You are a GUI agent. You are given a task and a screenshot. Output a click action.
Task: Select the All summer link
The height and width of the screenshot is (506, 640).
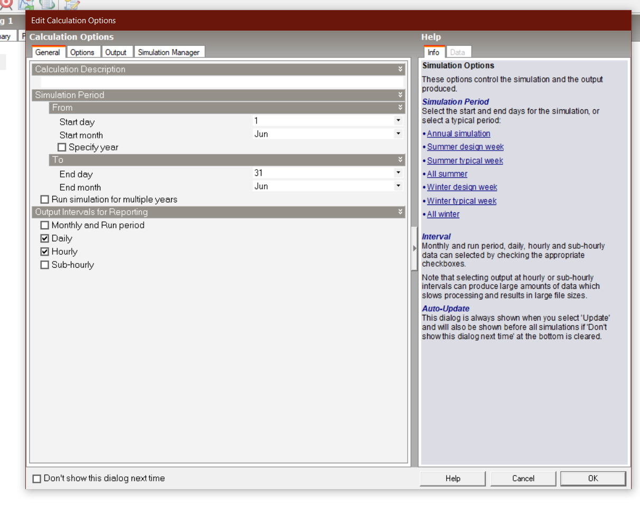point(447,174)
